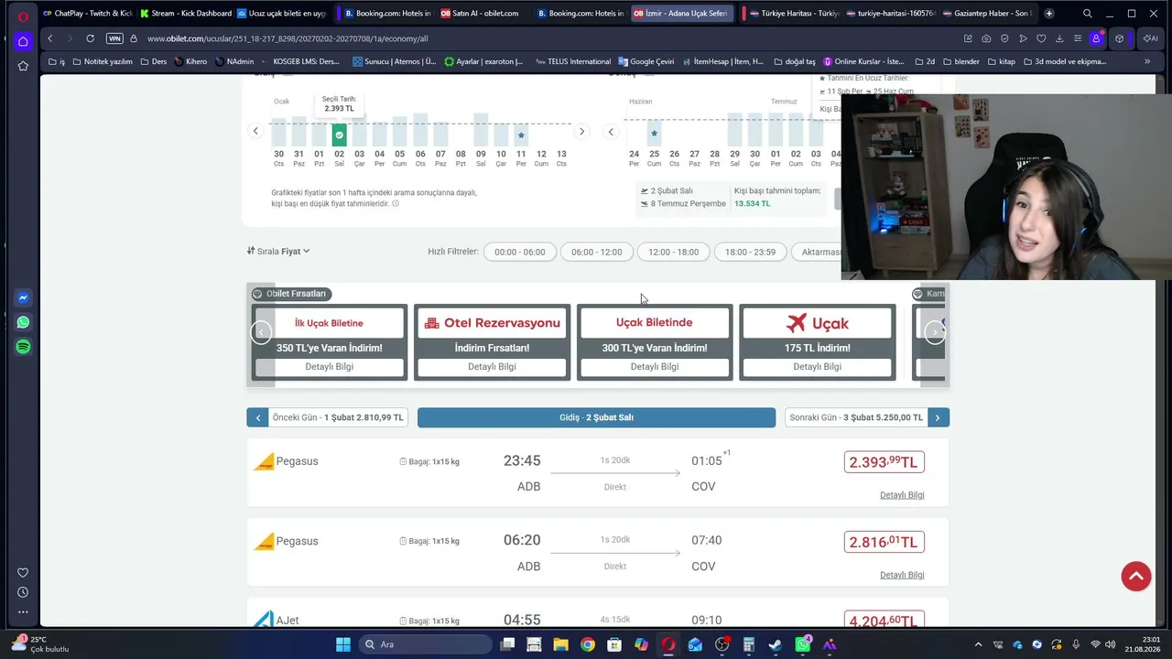The height and width of the screenshot is (659, 1172).
Task: Switch to the Gaziantep Haber tab
Action: click(987, 14)
